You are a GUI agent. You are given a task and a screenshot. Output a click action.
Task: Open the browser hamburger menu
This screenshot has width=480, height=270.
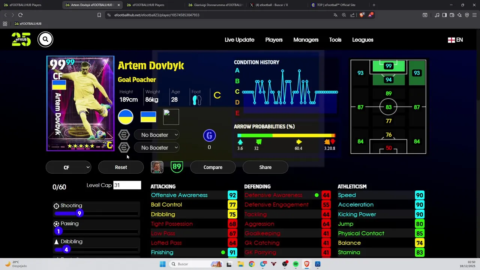474,15
